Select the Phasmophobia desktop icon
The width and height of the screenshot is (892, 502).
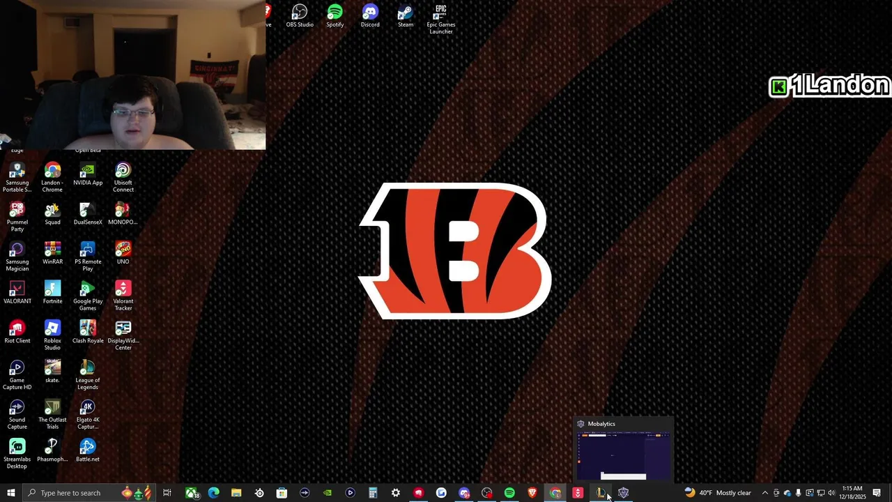pos(52,451)
